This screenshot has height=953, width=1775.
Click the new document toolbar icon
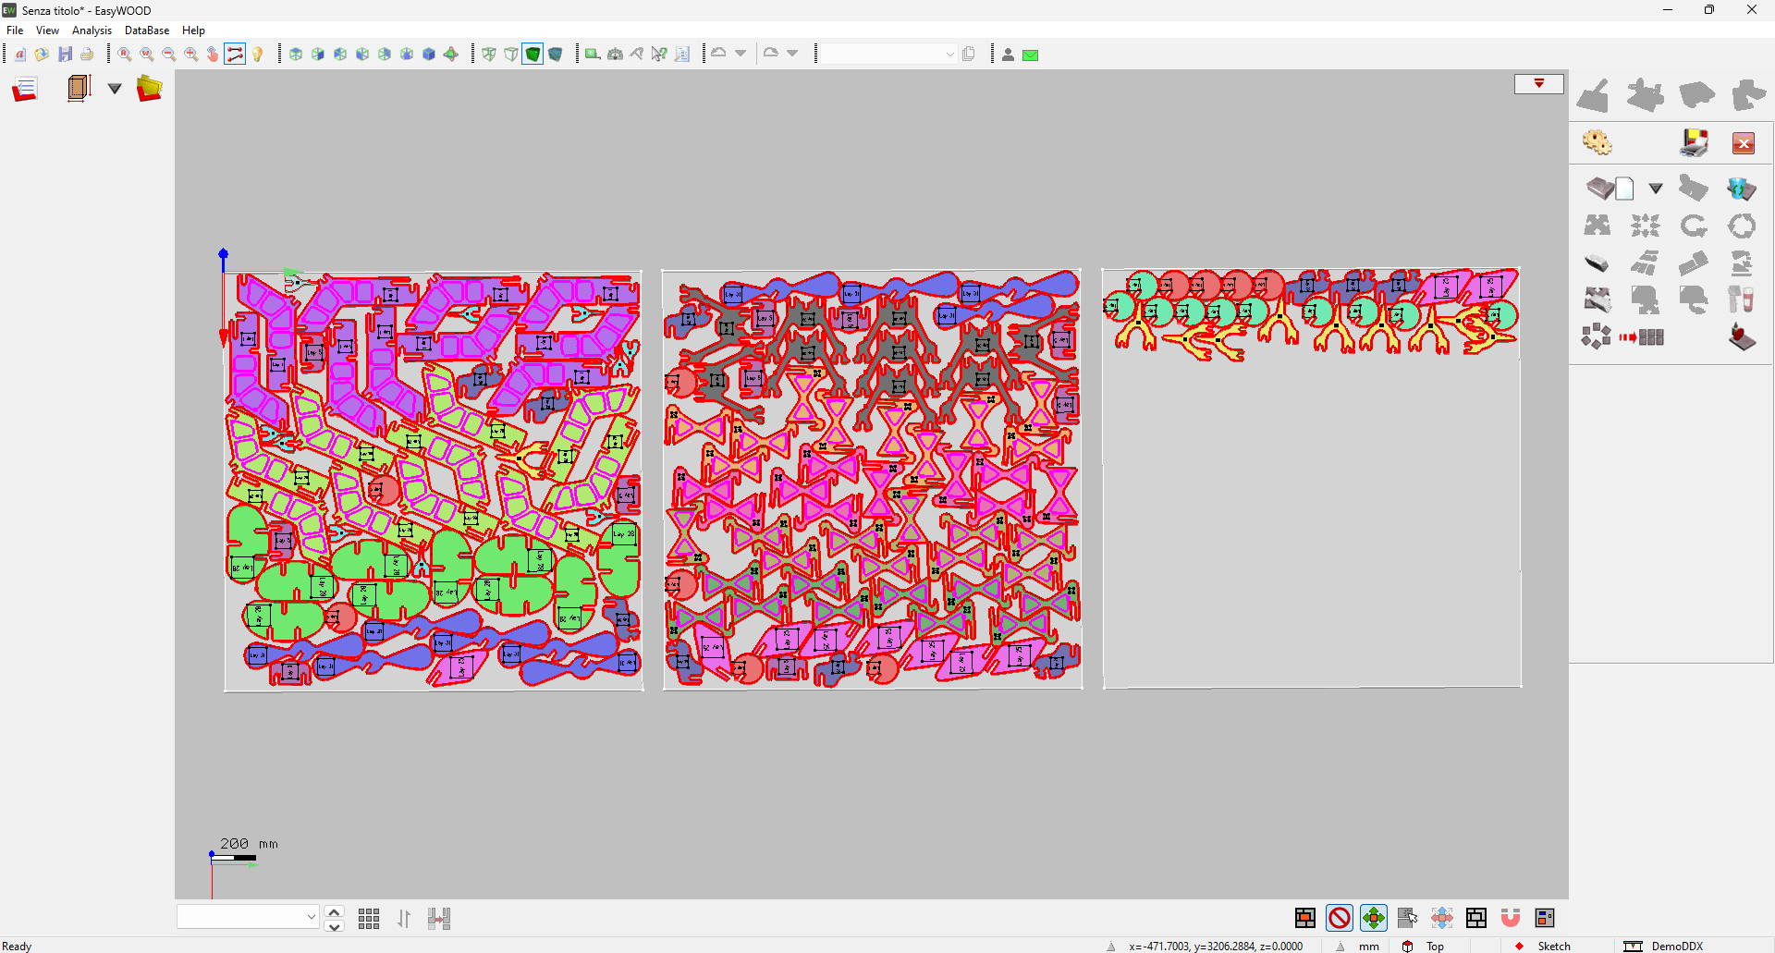[x=20, y=55]
